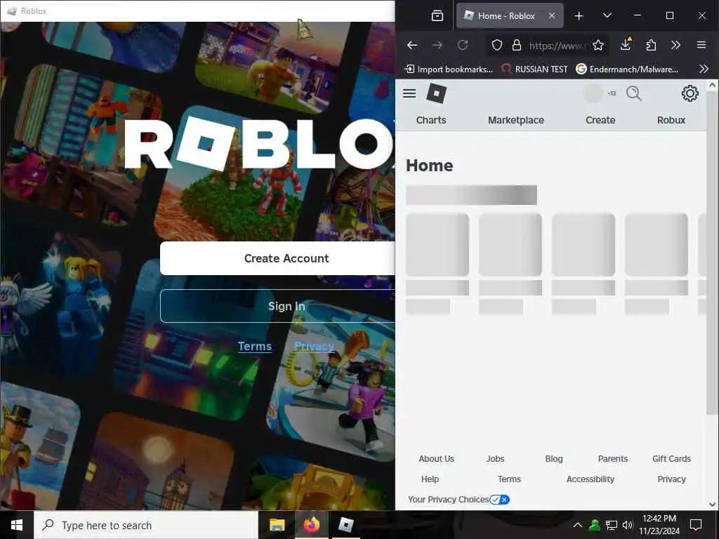Close the Home - Roblox tab
Viewport: 719px width, 539px height.
click(x=552, y=15)
